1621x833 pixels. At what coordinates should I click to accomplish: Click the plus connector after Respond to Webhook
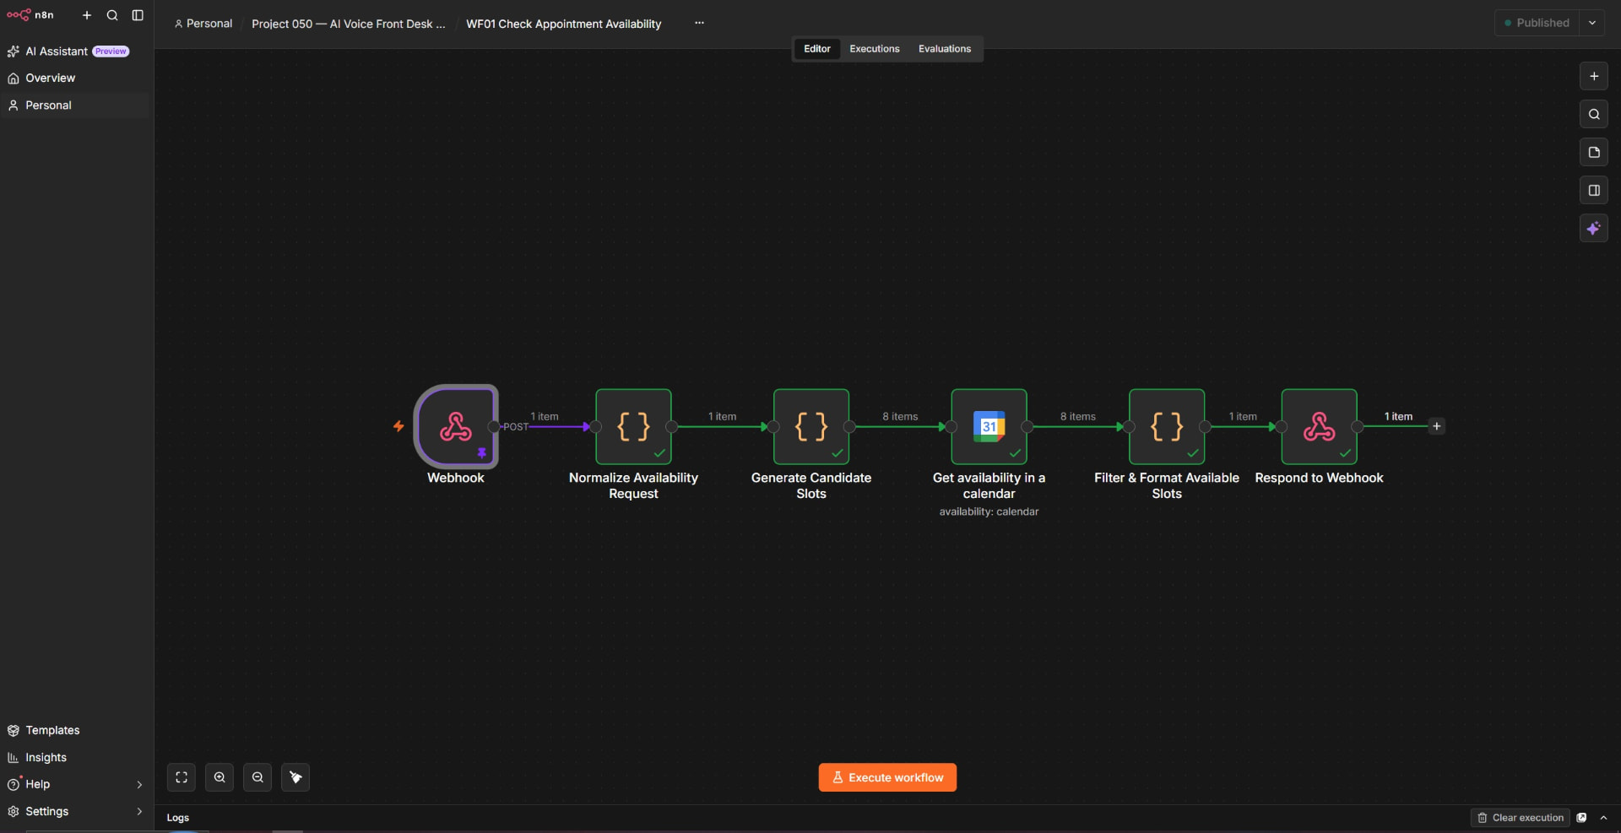(1436, 426)
